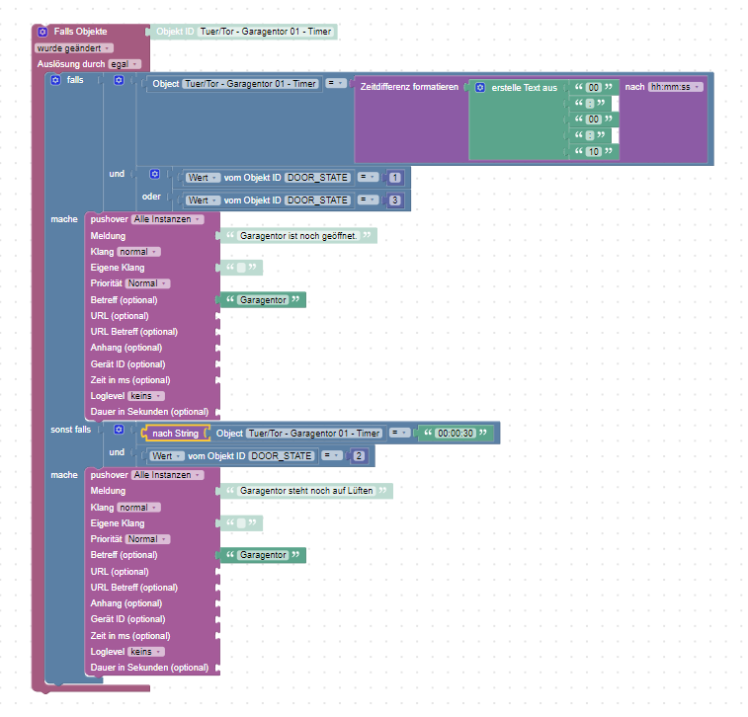
Task: Open the gear of the first und block
Action: click(x=119, y=80)
